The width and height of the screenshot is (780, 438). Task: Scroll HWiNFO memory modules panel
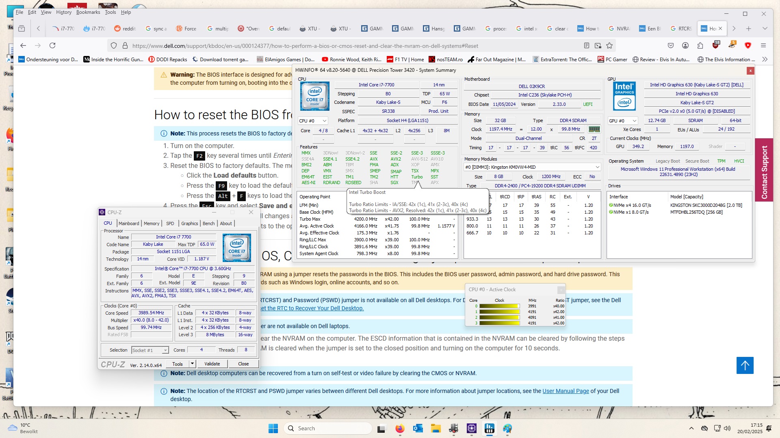click(x=597, y=166)
